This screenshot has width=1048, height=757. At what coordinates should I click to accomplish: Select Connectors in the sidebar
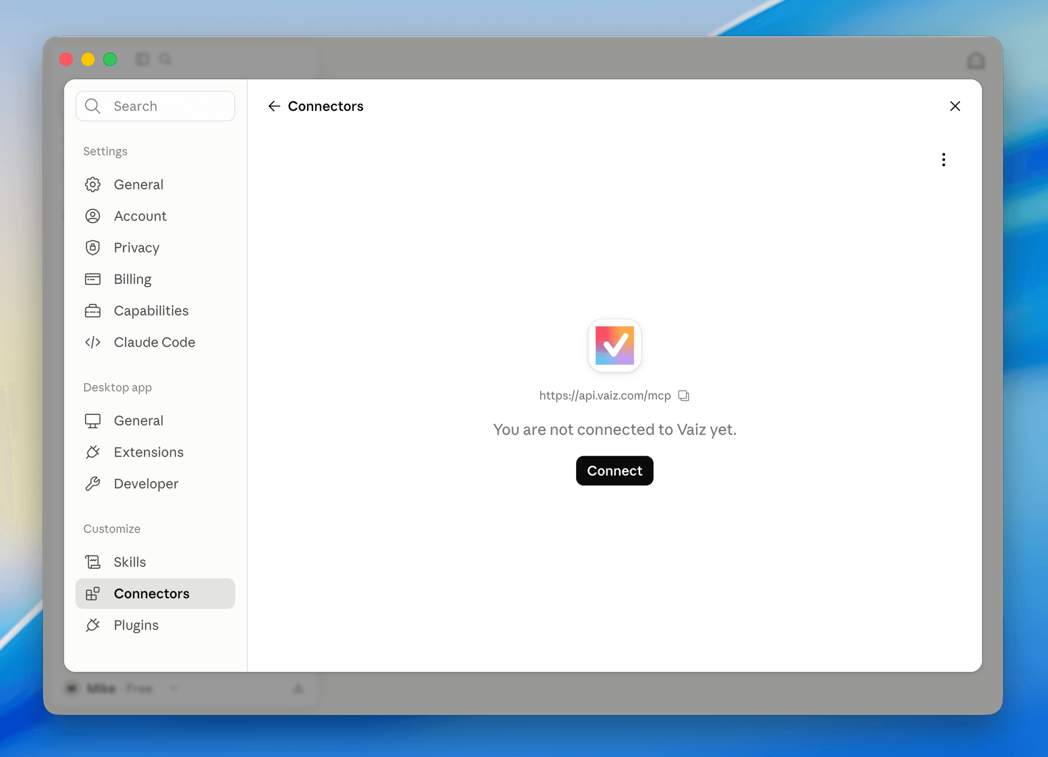pyautogui.click(x=156, y=593)
